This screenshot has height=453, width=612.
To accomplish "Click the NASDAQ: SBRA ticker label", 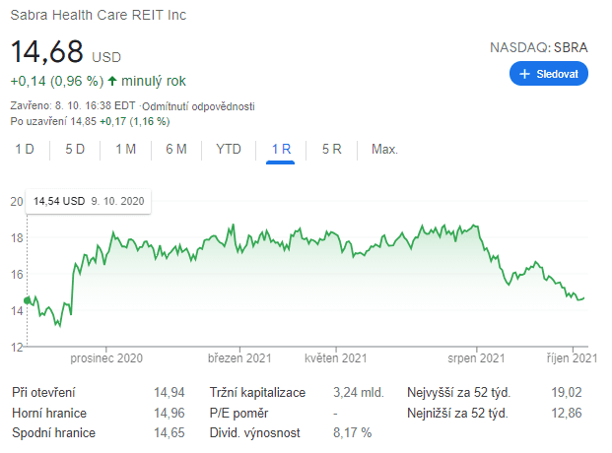I will (538, 47).
